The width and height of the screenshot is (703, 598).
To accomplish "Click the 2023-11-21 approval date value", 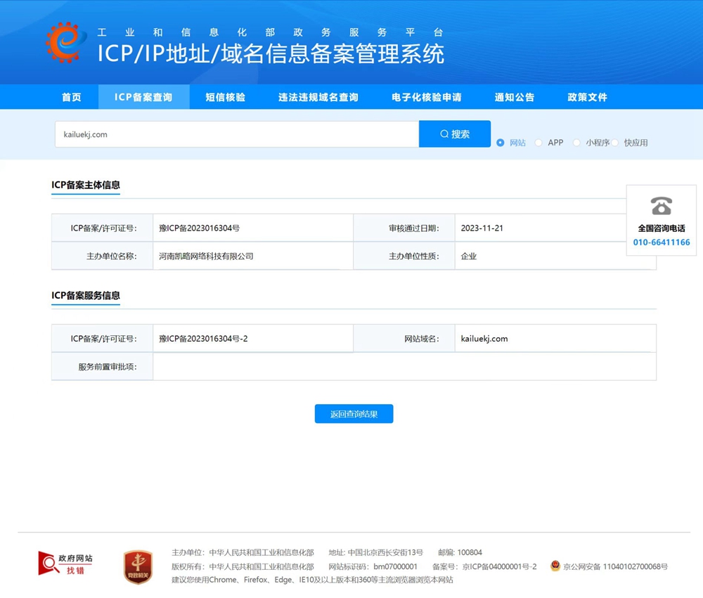I will 482,228.
